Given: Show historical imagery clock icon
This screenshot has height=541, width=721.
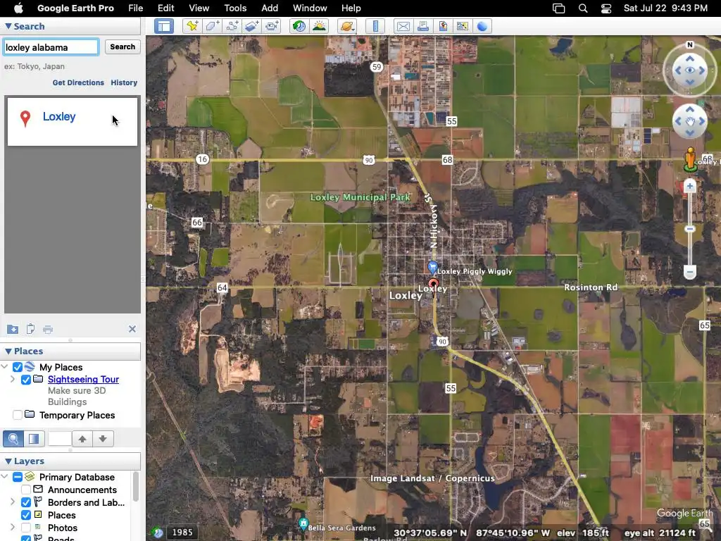Looking at the screenshot, I should (x=299, y=26).
